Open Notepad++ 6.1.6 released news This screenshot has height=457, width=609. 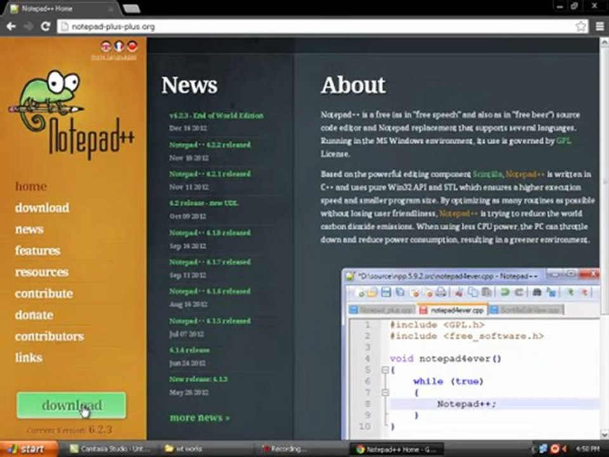(x=210, y=291)
